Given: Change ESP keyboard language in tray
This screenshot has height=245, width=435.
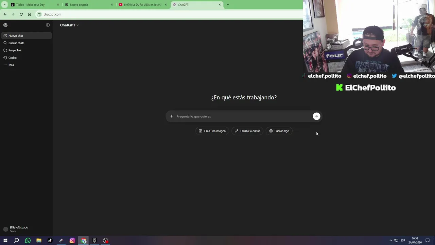Looking at the screenshot, I should tap(403, 241).
